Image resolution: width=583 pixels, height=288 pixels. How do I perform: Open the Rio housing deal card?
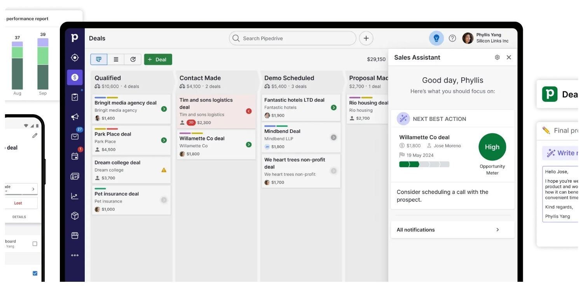367,109
